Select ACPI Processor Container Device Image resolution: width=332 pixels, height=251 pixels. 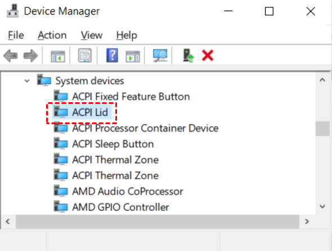click(x=145, y=128)
